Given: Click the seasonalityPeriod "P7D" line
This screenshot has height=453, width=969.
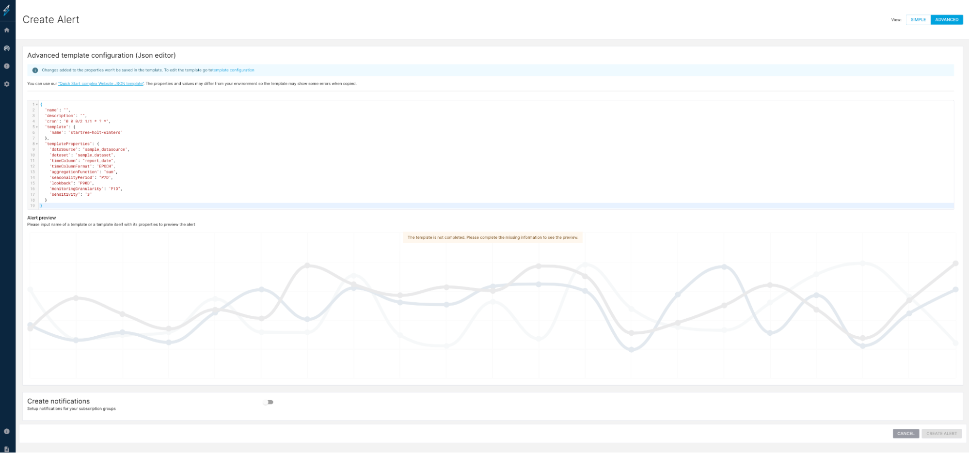Looking at the screenshot, I should 81,178.
